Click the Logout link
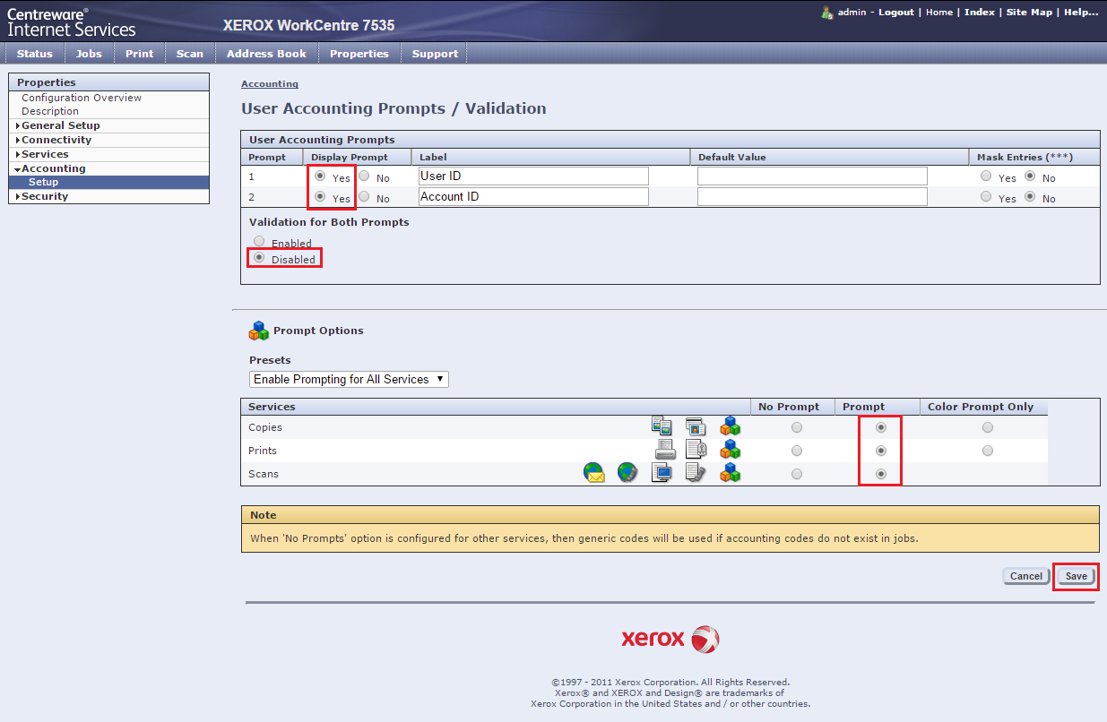This screenshot has width=1107, height=722. 896,13
